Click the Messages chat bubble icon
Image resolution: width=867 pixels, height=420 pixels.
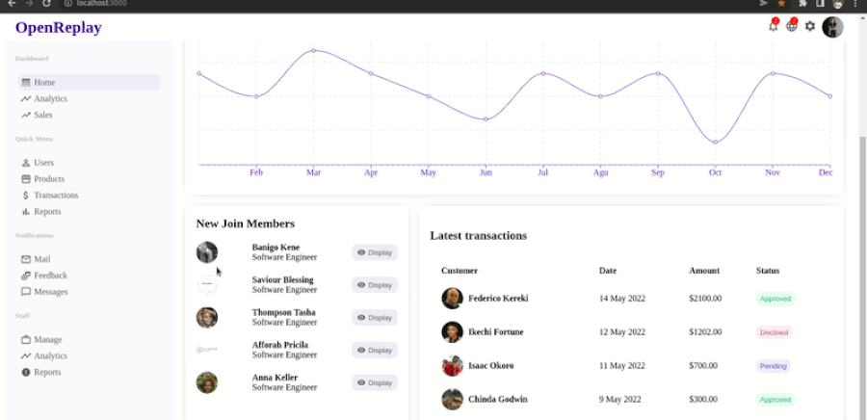25,292
